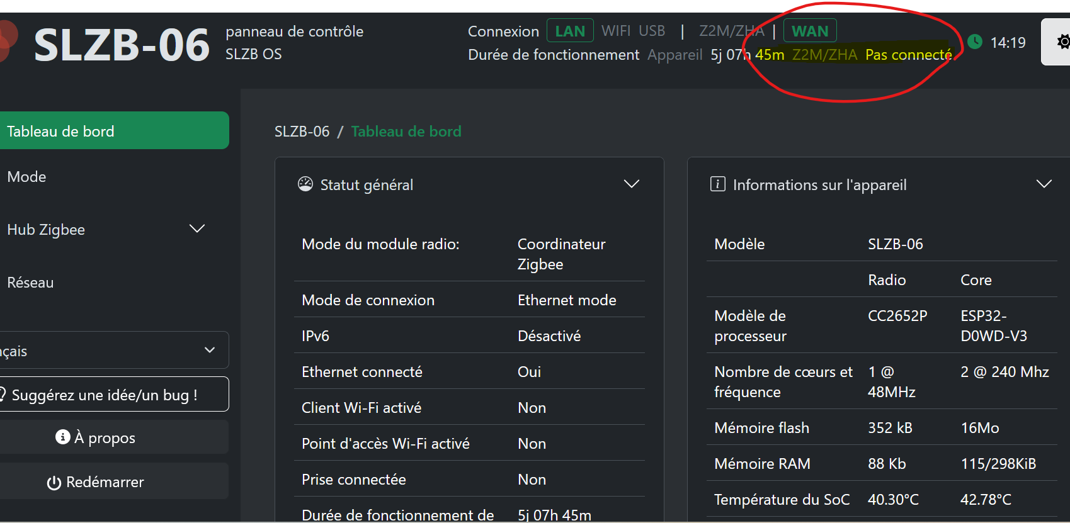Open the À propos dialog
The image size is (1070, 523).
[x=113, y=437]
